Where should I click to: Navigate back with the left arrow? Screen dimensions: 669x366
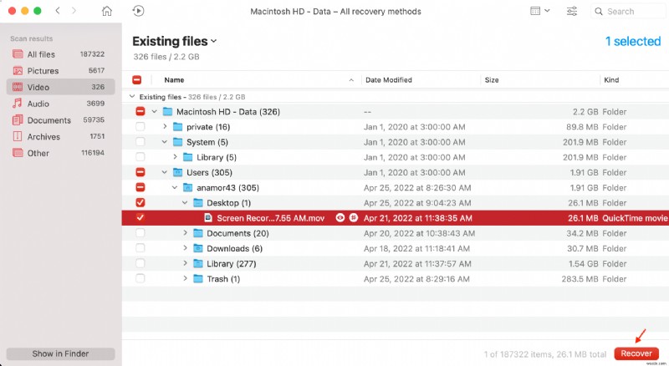point(58,11)
